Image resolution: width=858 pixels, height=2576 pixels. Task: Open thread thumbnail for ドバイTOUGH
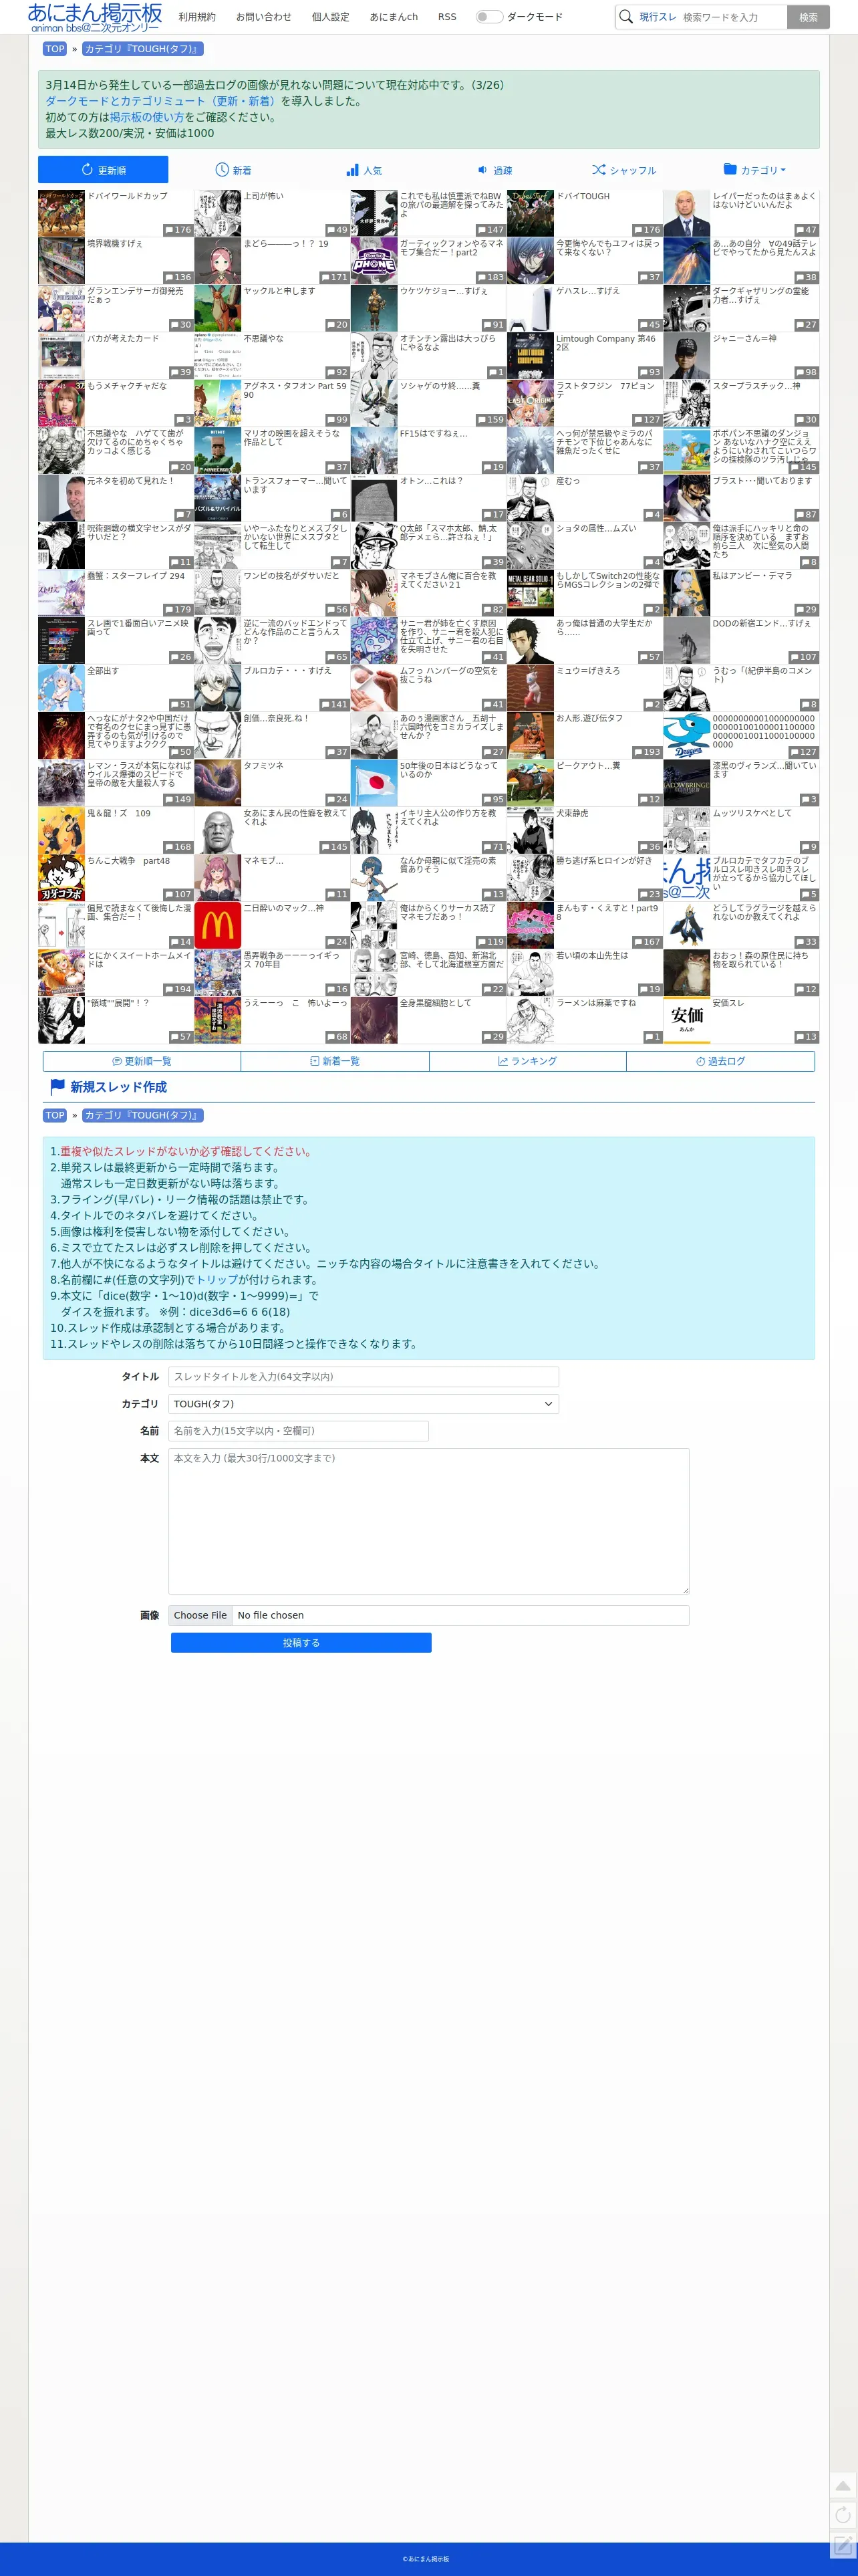pyautogui.click(x=530, y=213)
